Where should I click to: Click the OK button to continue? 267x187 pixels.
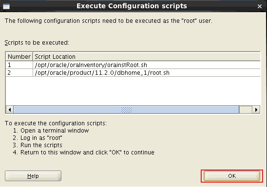coord(232,176)
